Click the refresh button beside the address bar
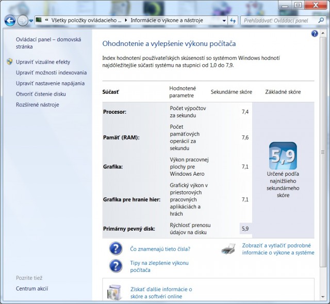The image size is (330, 304). 233,21
